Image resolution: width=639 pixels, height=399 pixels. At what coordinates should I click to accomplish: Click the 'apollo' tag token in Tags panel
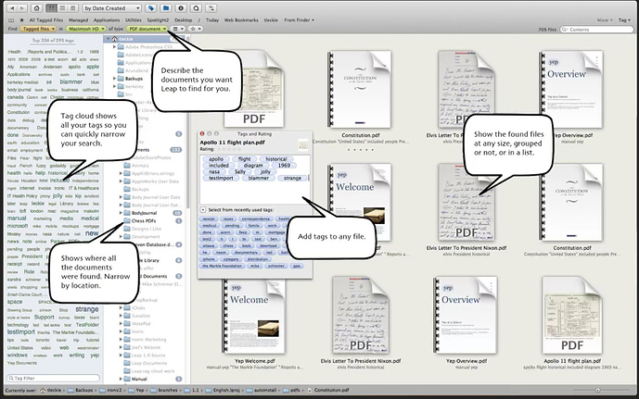[x=216, y=159]
